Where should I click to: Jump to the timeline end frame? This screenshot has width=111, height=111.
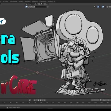click(x=45, y=100)
